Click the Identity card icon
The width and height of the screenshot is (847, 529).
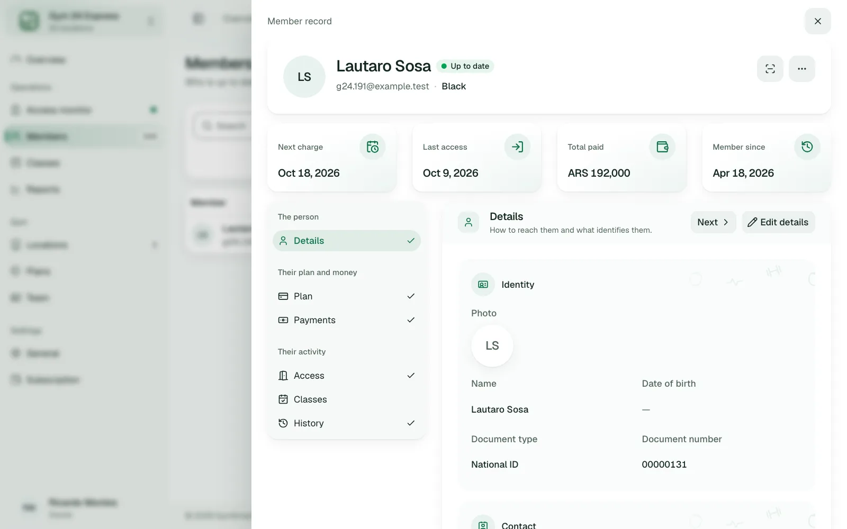pos(483,285)
